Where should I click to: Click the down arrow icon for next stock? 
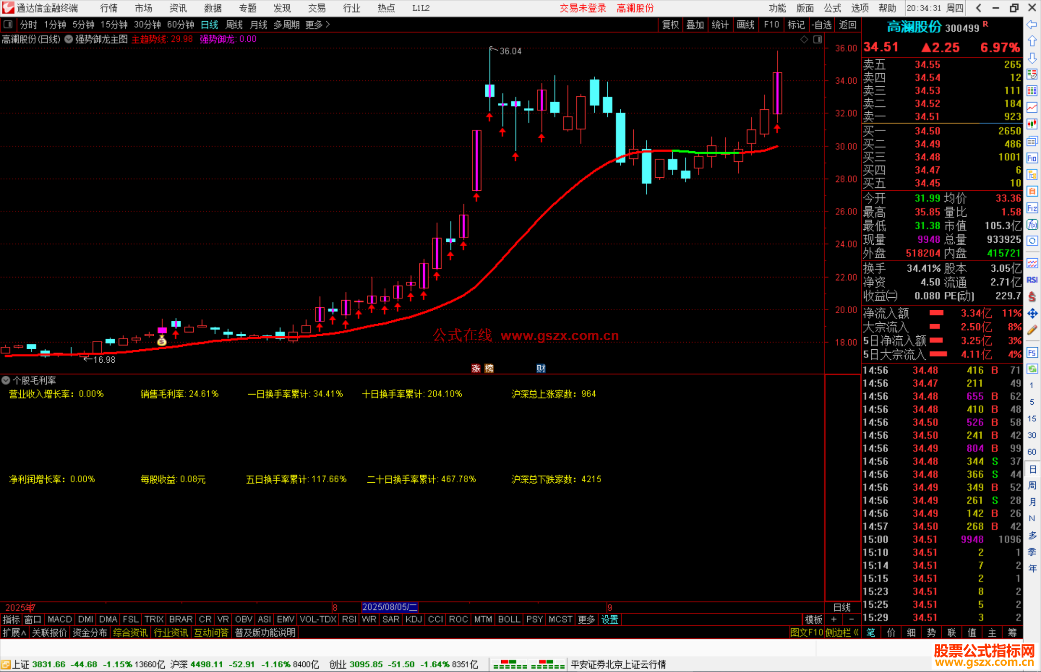click(1032, 58)
